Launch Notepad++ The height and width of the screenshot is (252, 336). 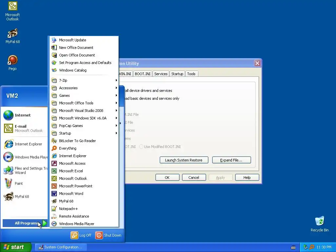click(x=84, y=209)
